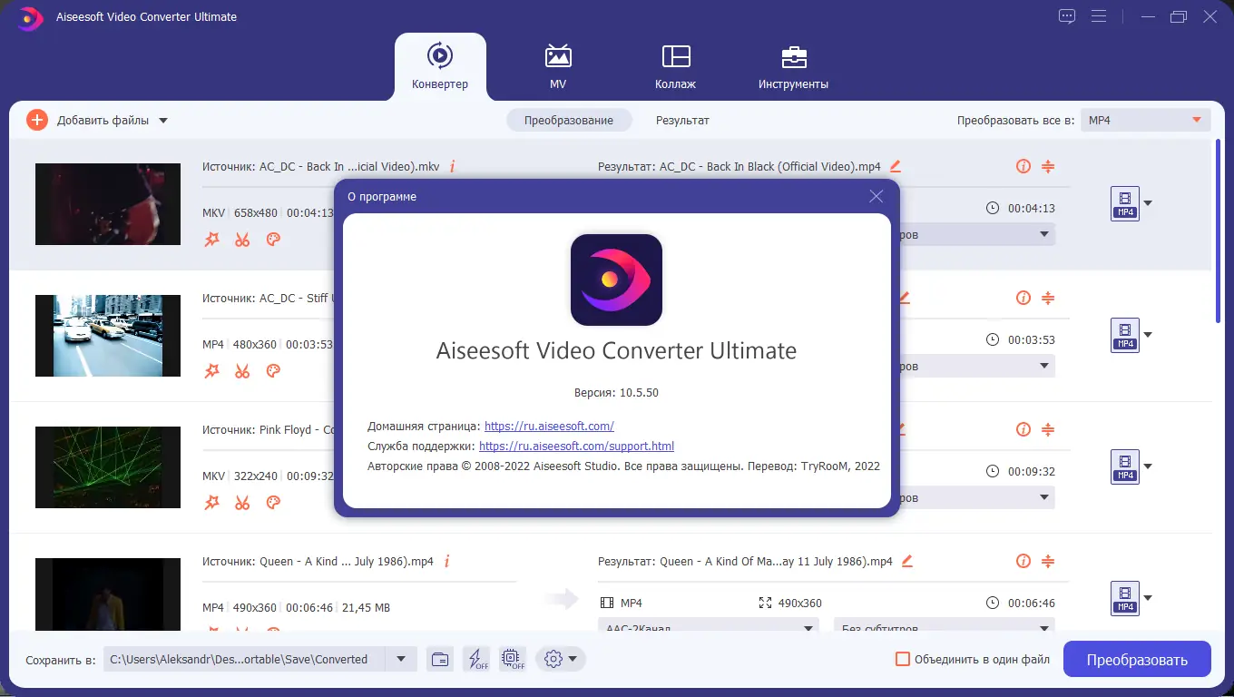Enhance the Pink Floyd video

click(212, 503)
